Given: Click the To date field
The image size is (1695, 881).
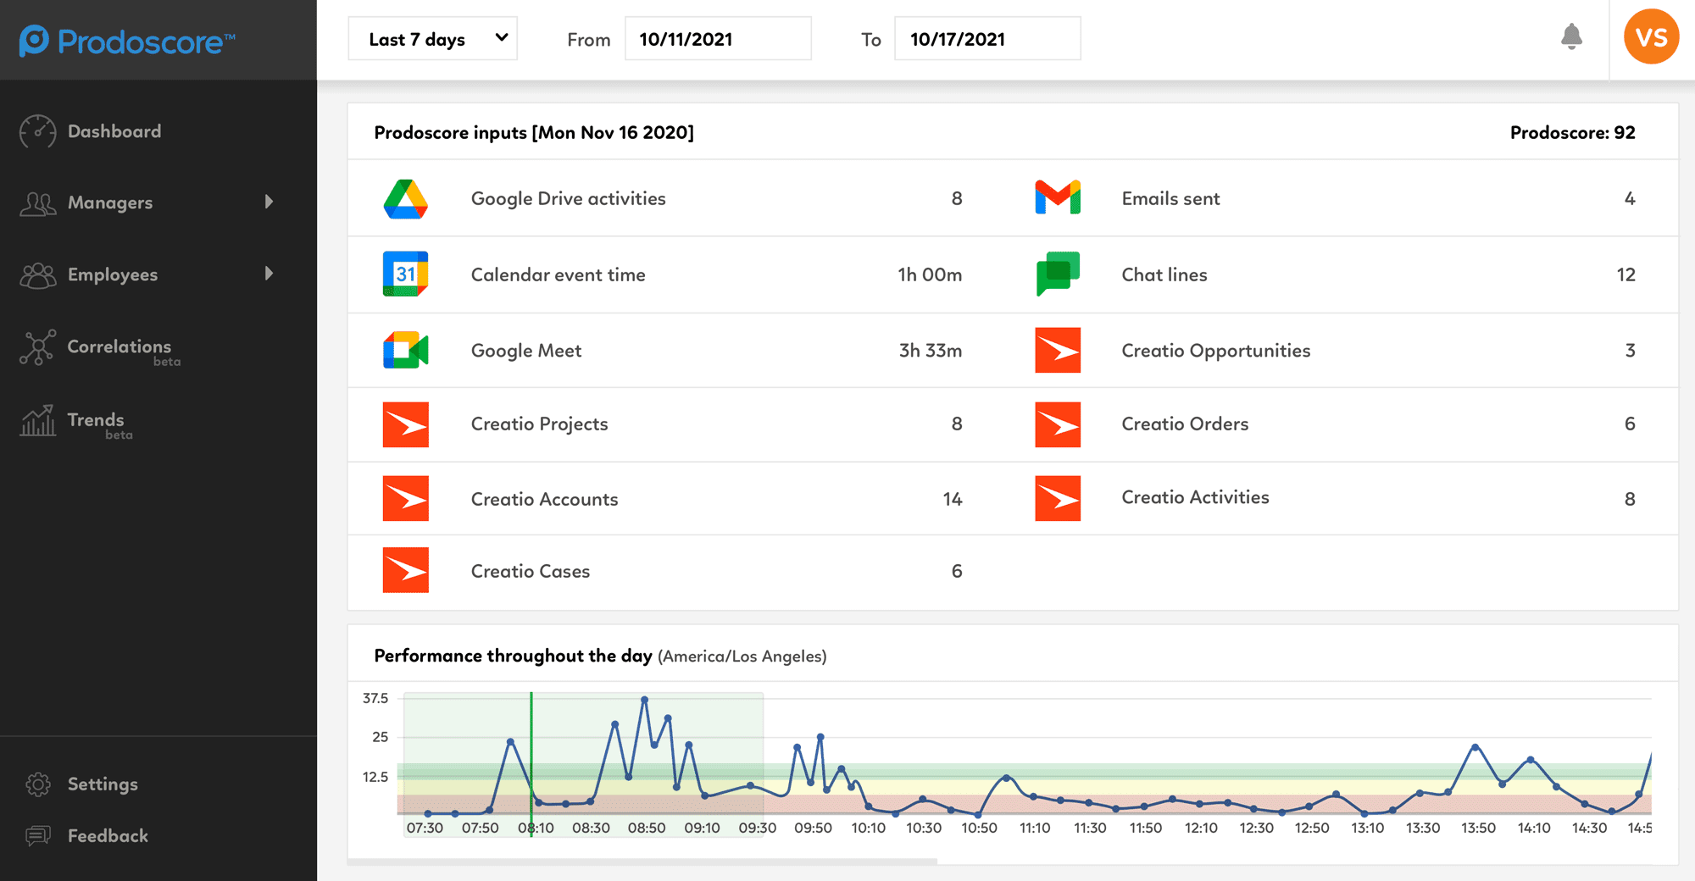Looking at the screenshot, I should (x=987, y=39).
